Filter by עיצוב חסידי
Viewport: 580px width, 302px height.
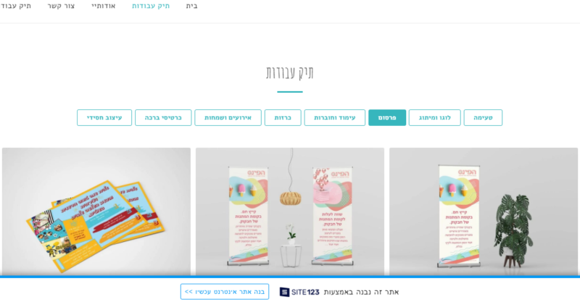coord(104,117)
